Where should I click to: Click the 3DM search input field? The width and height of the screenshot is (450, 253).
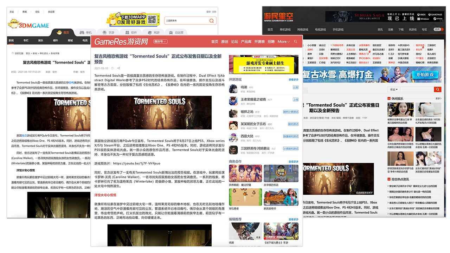(186, 21)
